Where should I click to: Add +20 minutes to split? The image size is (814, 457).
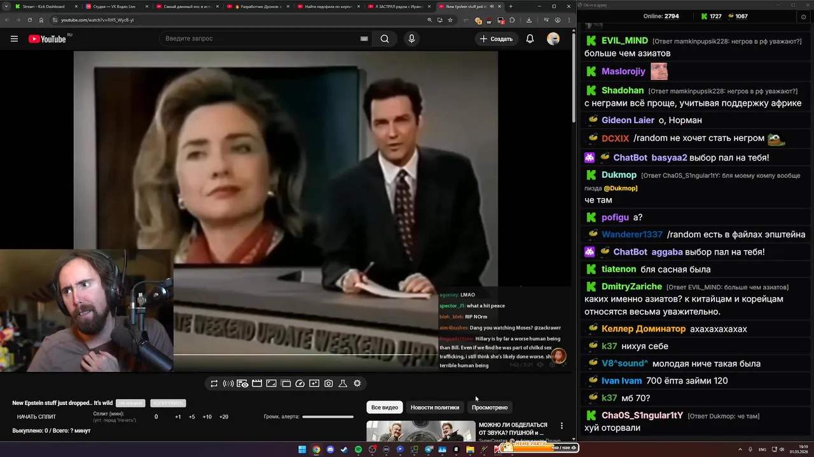tap(224, 417)
